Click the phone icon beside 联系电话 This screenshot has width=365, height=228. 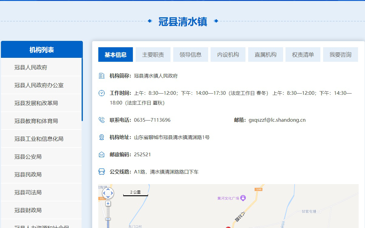coord(102,120)
